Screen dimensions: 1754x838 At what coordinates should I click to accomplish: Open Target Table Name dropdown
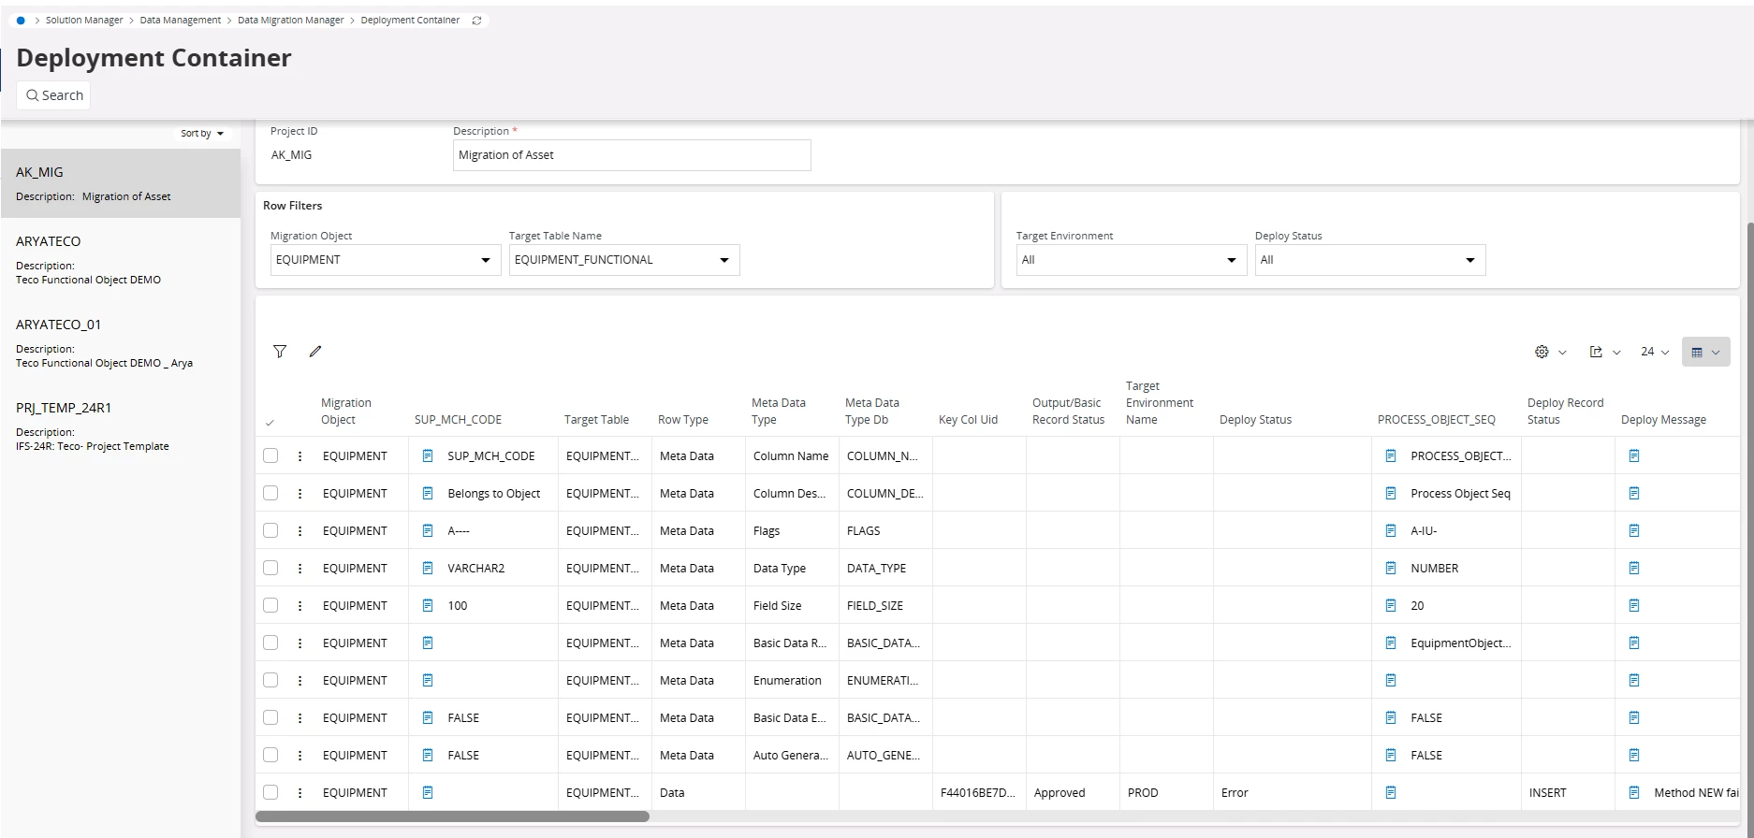(x=624, y=260)
